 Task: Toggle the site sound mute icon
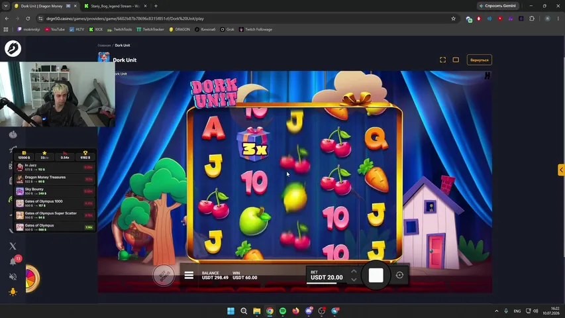(x=13, y=276)
